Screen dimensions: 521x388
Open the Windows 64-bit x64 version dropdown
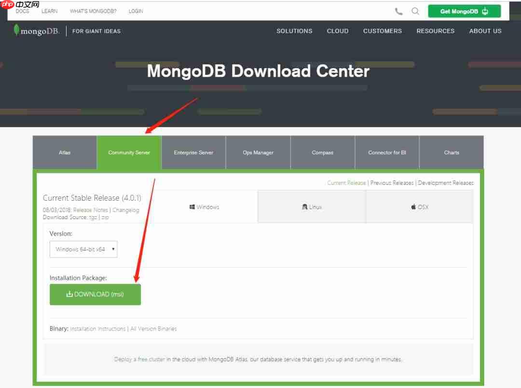click(x=83, y=249)
